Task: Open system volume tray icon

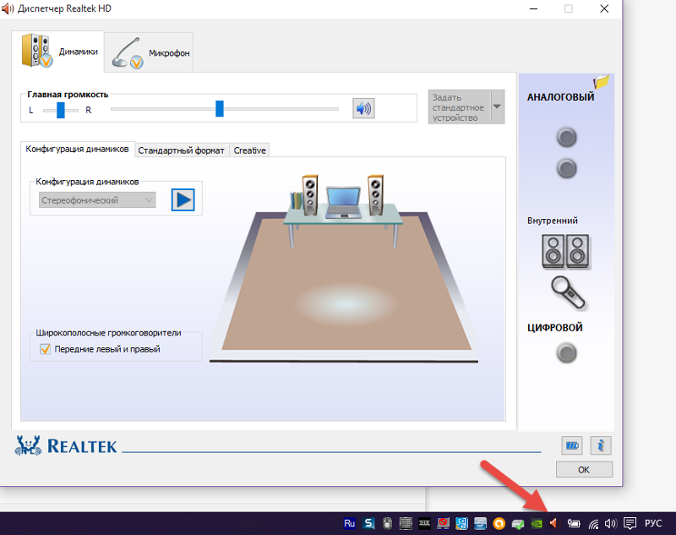Action: [611, 523]
